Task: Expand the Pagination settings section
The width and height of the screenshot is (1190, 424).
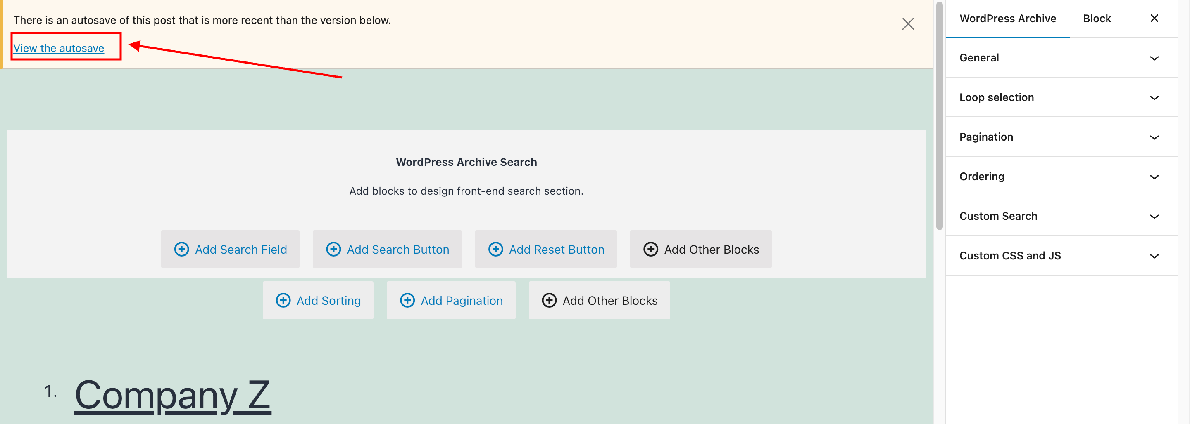Action: point(1061,137)
